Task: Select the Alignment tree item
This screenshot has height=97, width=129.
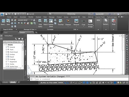Action: pyautogui.click(x=13, y=62)
